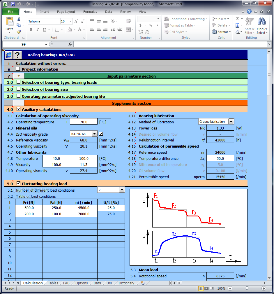The image size is (274, 294).
Task: Click the AutoSum sigma icon
Action: 237,19
